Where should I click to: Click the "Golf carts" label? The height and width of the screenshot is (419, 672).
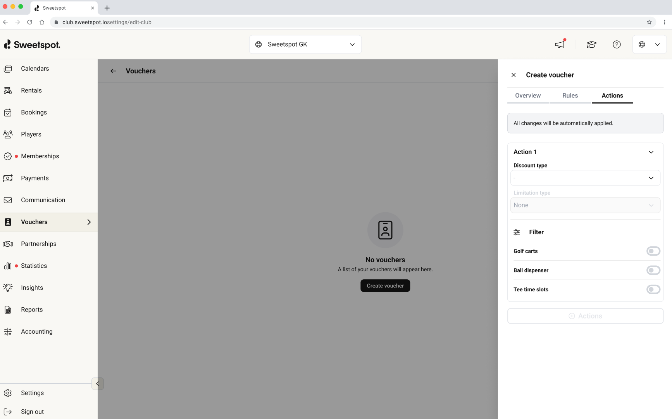point(526,251)
